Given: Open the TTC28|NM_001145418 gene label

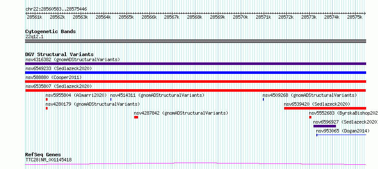Looking at the screenshot, I should [48, 160].
